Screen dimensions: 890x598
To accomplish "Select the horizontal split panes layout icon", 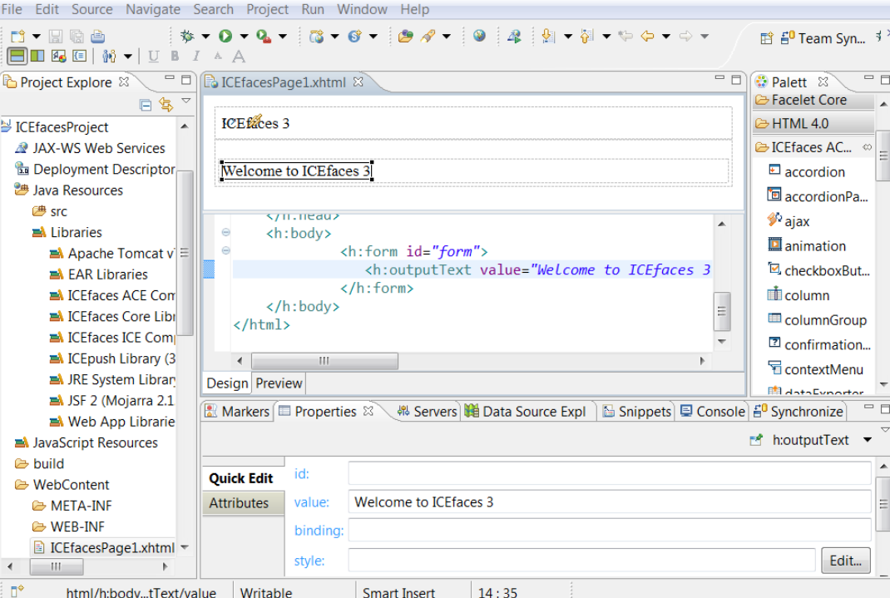I will coord(17,56).
